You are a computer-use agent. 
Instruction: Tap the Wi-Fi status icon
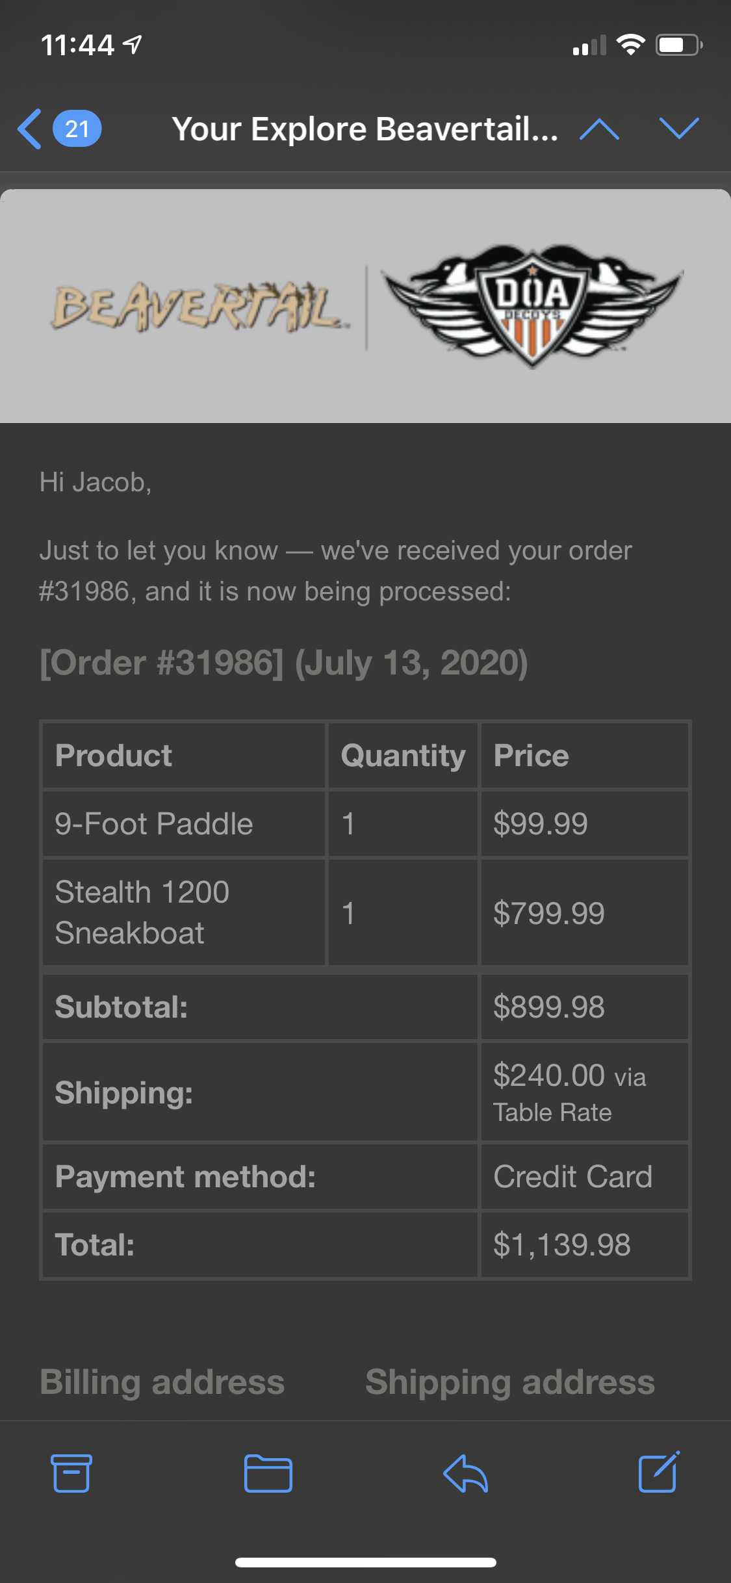tap(630, 44)
